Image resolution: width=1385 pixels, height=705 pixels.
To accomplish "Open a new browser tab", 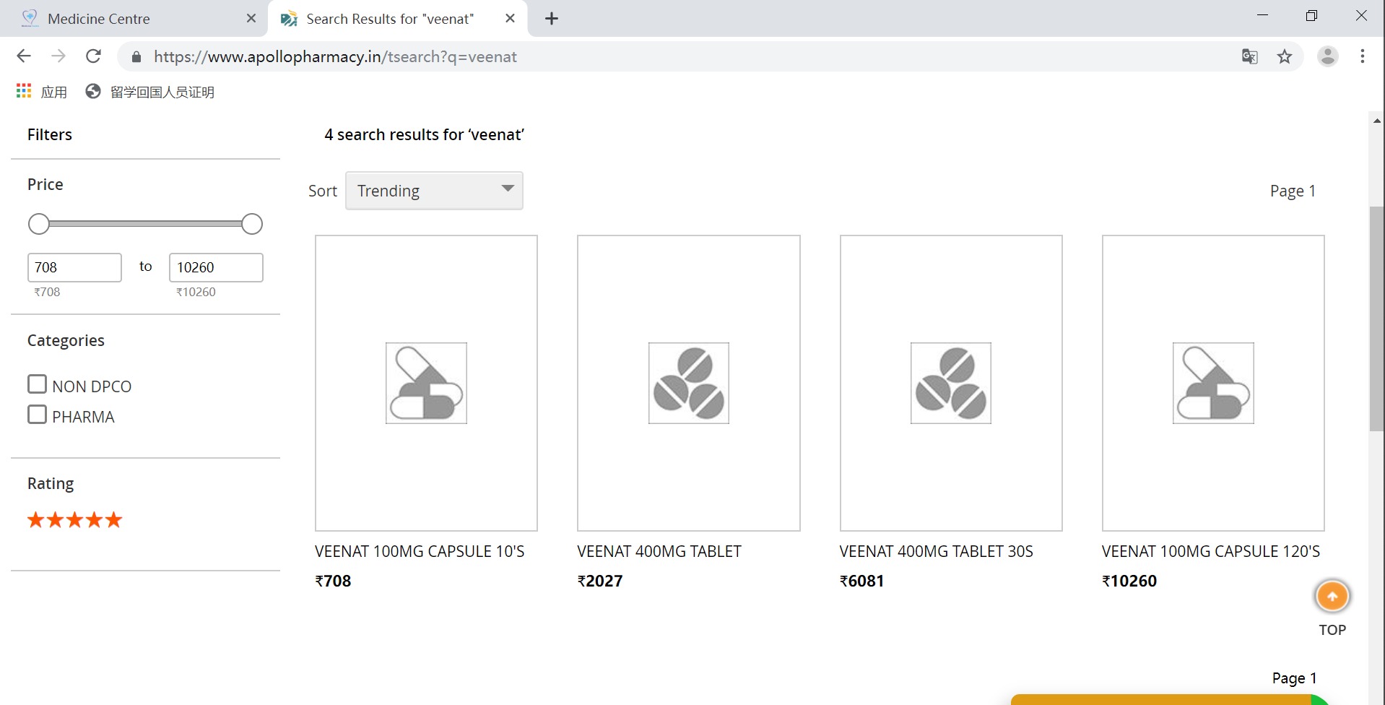I will pyautogui.click(x=552, y=19).
